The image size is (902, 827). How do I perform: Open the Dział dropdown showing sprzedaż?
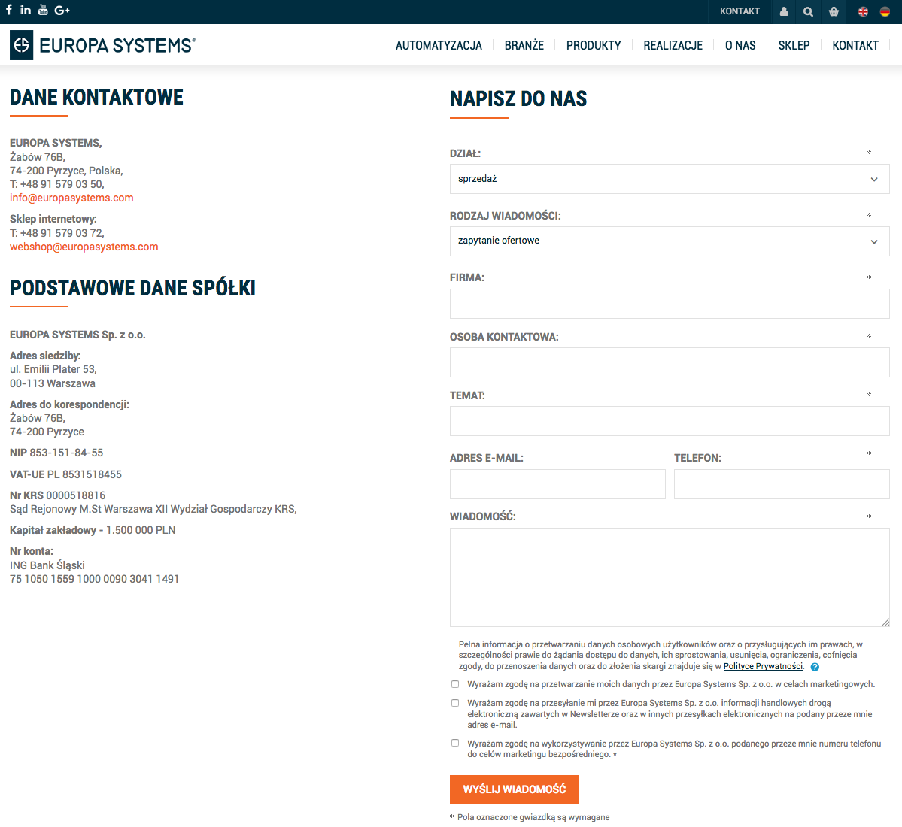click(x=670, y=179)
